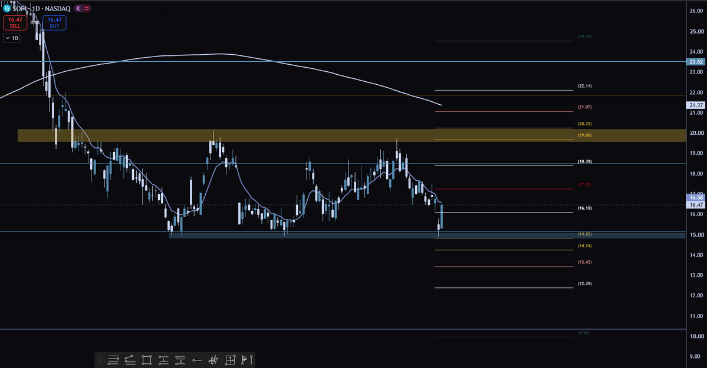Click the Fib level label (12.39)

[584, 284]
